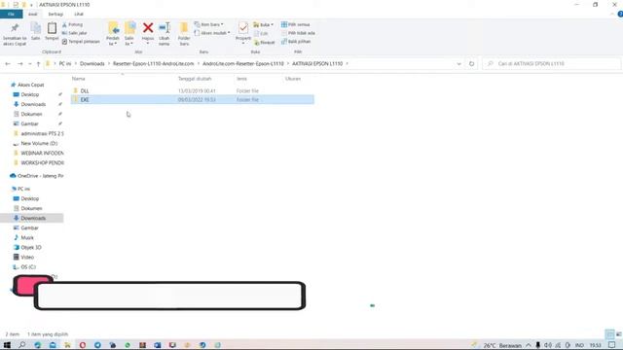Open the recent locations dropdown arrow
This screenshot has height=350, width=623.
pos(30,64)
